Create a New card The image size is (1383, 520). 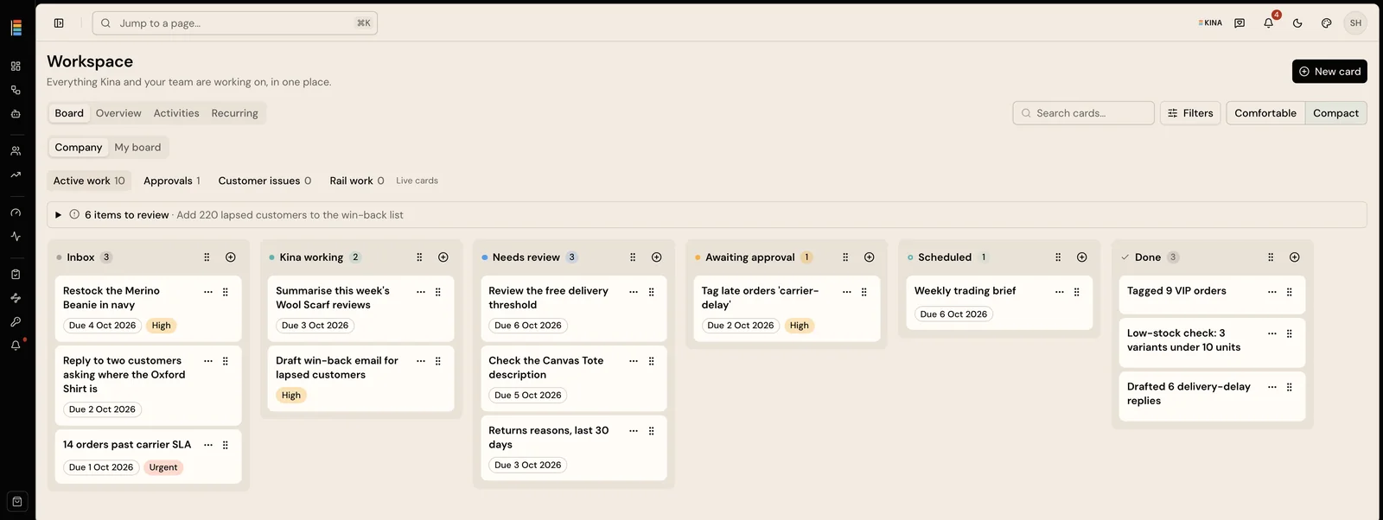pos(1329,72)
